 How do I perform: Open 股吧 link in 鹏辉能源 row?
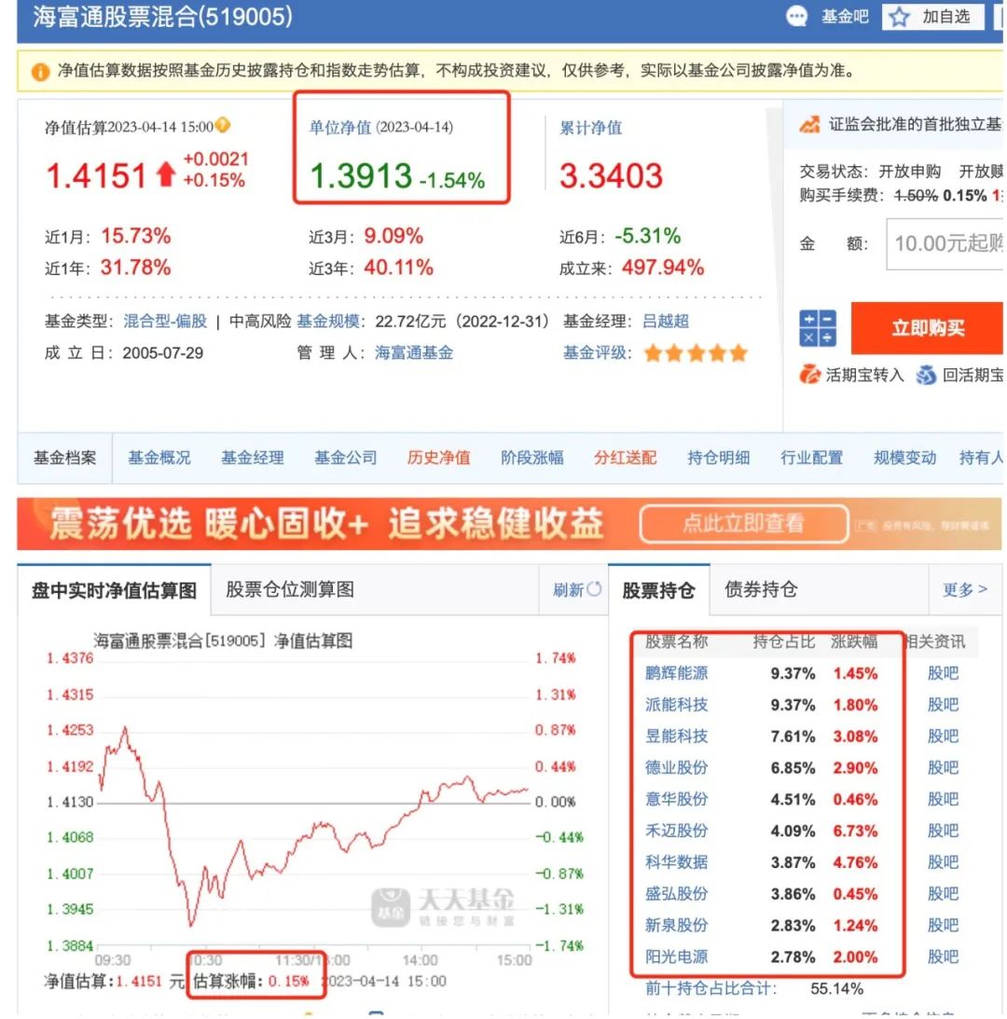coord(943,673)
